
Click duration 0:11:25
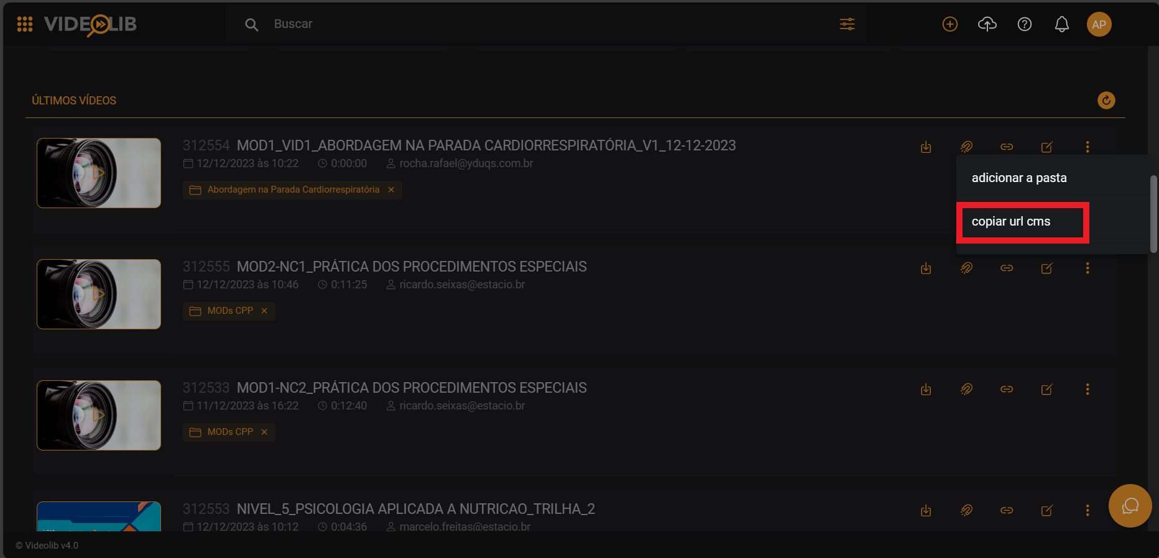point(349,285)
